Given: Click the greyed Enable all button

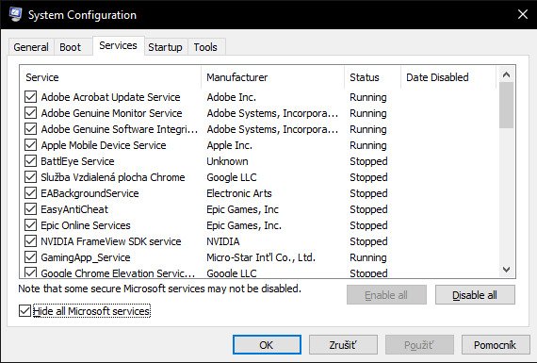Looking at the screenshot, I should (386, 295).
